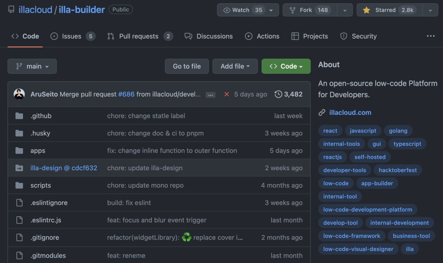Select the typescript topic tag

click(x=407, y=144)
